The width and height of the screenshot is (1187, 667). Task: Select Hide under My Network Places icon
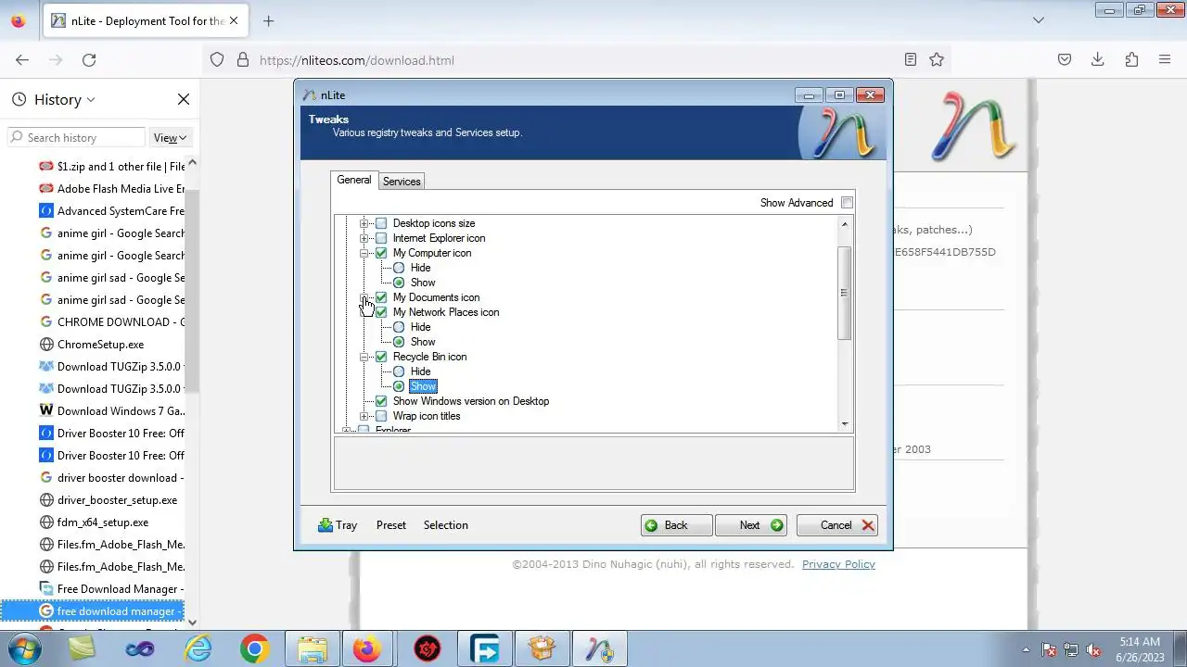(399, 327)
